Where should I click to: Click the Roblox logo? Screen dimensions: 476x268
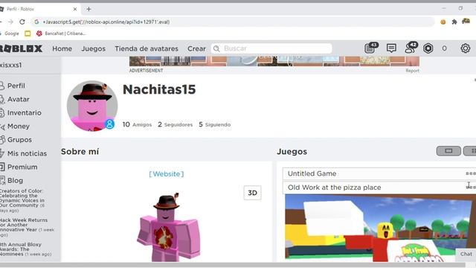point(21,48)
